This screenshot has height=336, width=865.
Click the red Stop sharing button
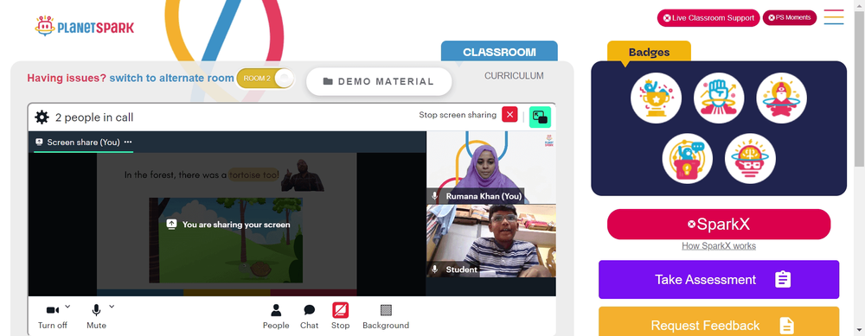(x=340, y=317)
